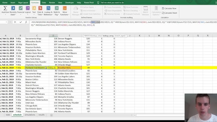Open the AutoSum function
The width and height of the screenshot is (217, 122).
(x=5, y=11)
